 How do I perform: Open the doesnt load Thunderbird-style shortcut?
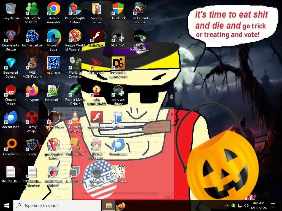pyautogui.click(x=11, y=120)
